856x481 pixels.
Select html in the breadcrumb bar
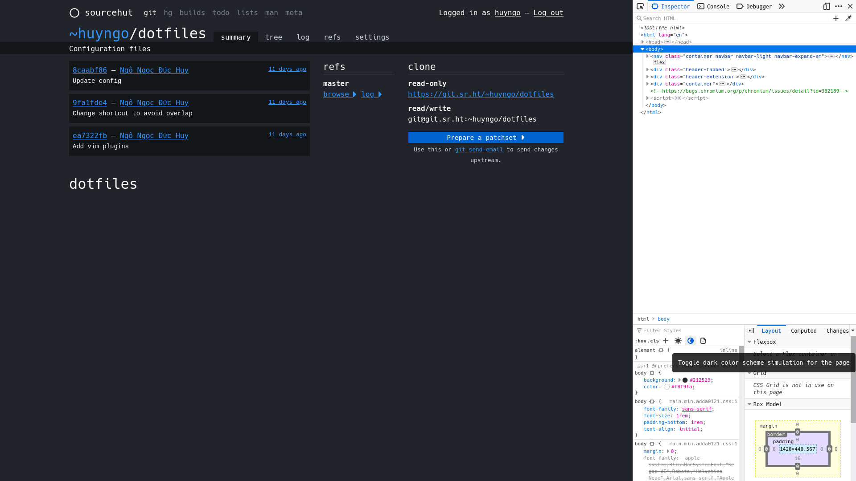(x=643, y=319)
